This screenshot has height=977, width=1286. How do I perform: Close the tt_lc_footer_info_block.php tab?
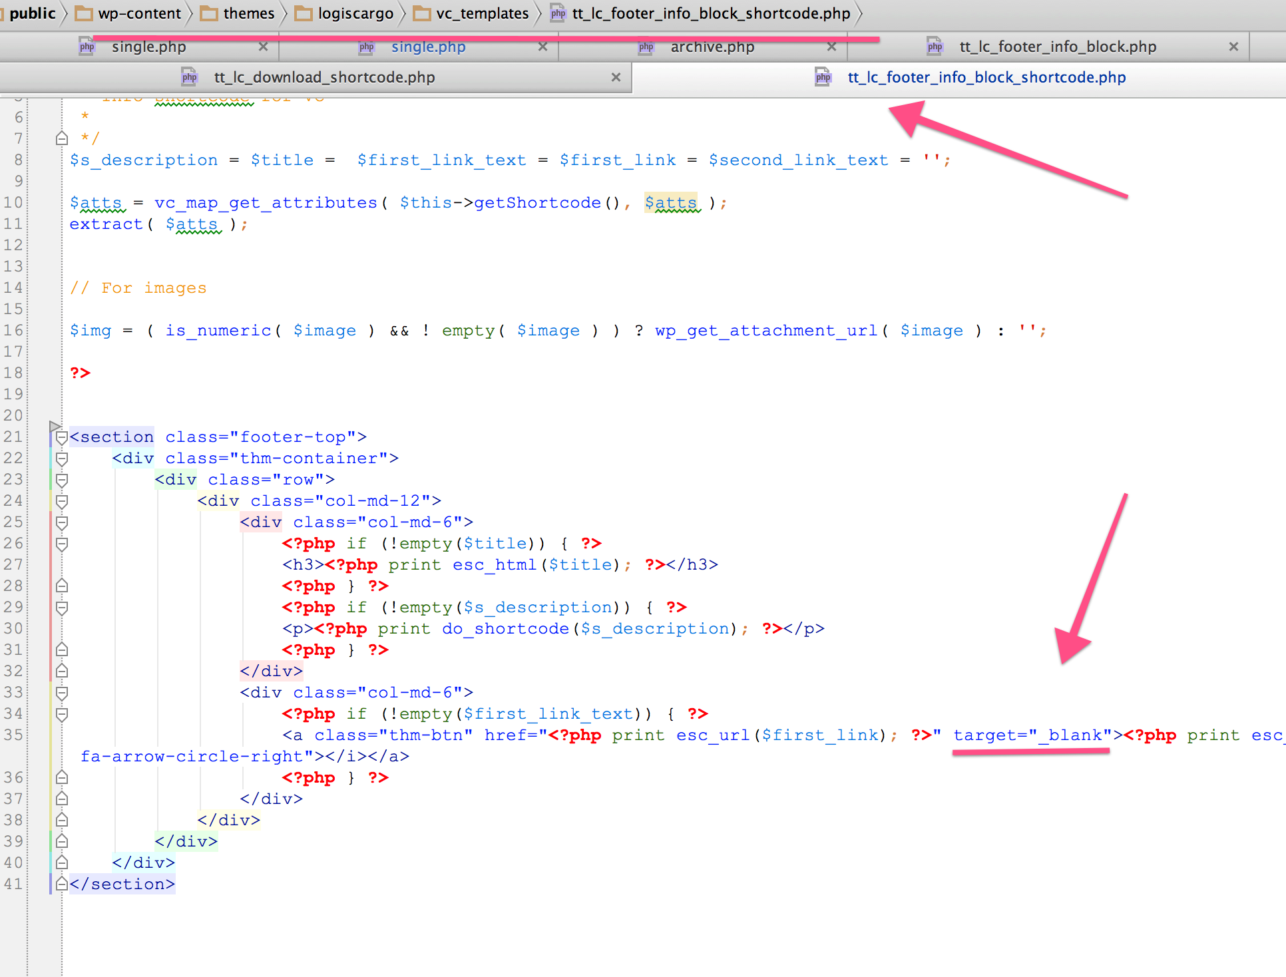[1233, 47]
